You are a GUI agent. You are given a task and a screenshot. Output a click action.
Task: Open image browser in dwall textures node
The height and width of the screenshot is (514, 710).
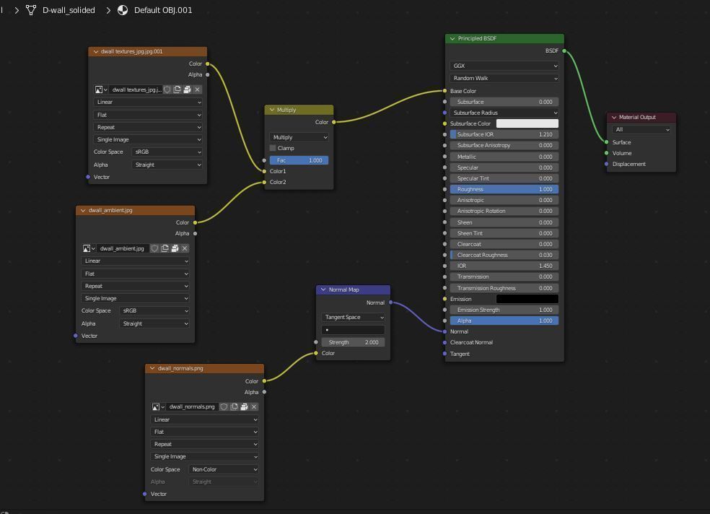tap(100, 90)
